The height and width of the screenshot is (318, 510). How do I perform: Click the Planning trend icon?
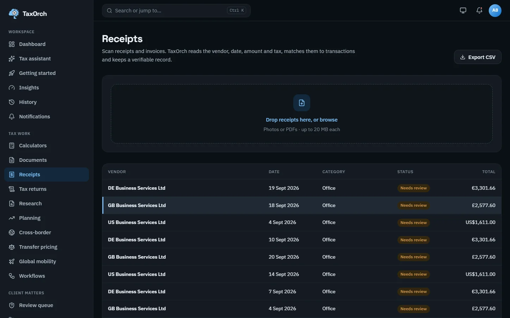12,218
